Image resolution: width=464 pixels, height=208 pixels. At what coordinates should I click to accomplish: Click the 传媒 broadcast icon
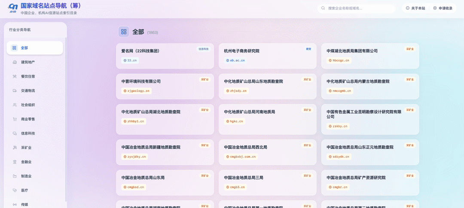pos(15,205)
